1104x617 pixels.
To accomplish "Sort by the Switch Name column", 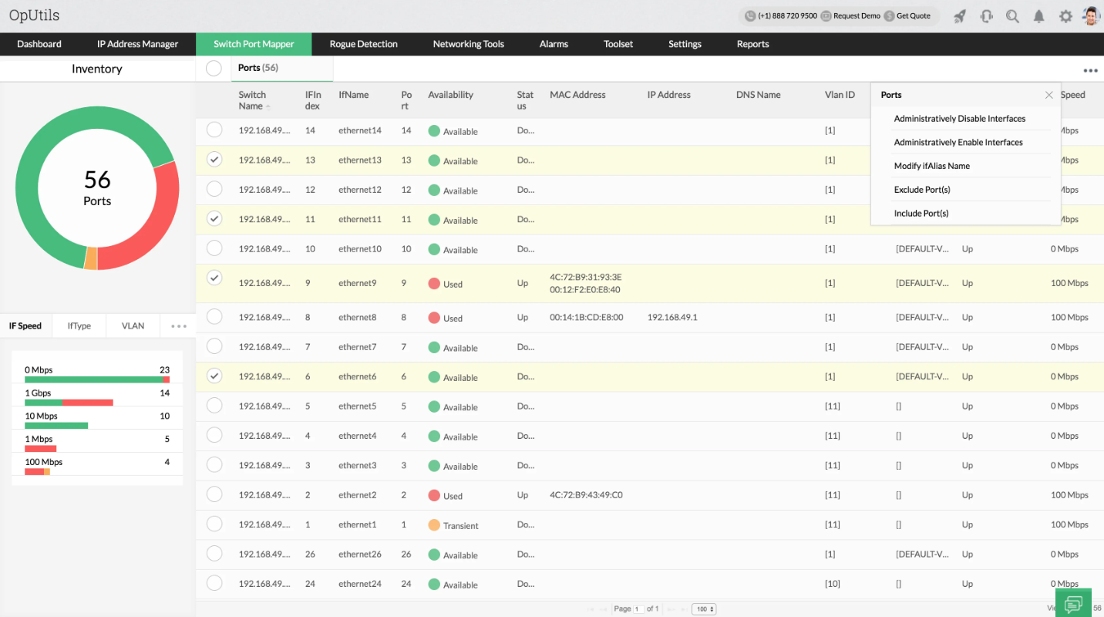I will [252, 100].
